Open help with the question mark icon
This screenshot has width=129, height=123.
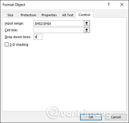click(109, 4)
